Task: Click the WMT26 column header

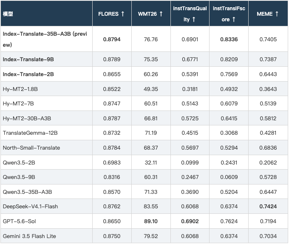Action: (x=150, y=14)
